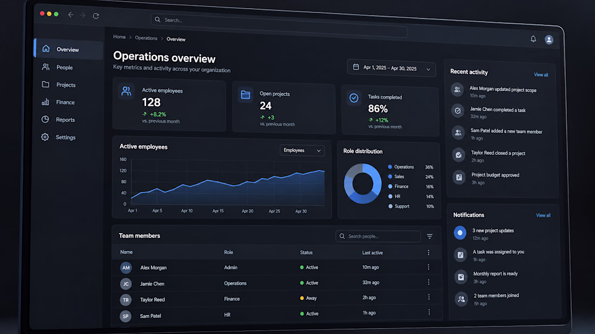This screenshot has height=334, width=595.
Task: Go to Home in the breadcrumb
Action: pyautogui.click(x=119, y=37)
